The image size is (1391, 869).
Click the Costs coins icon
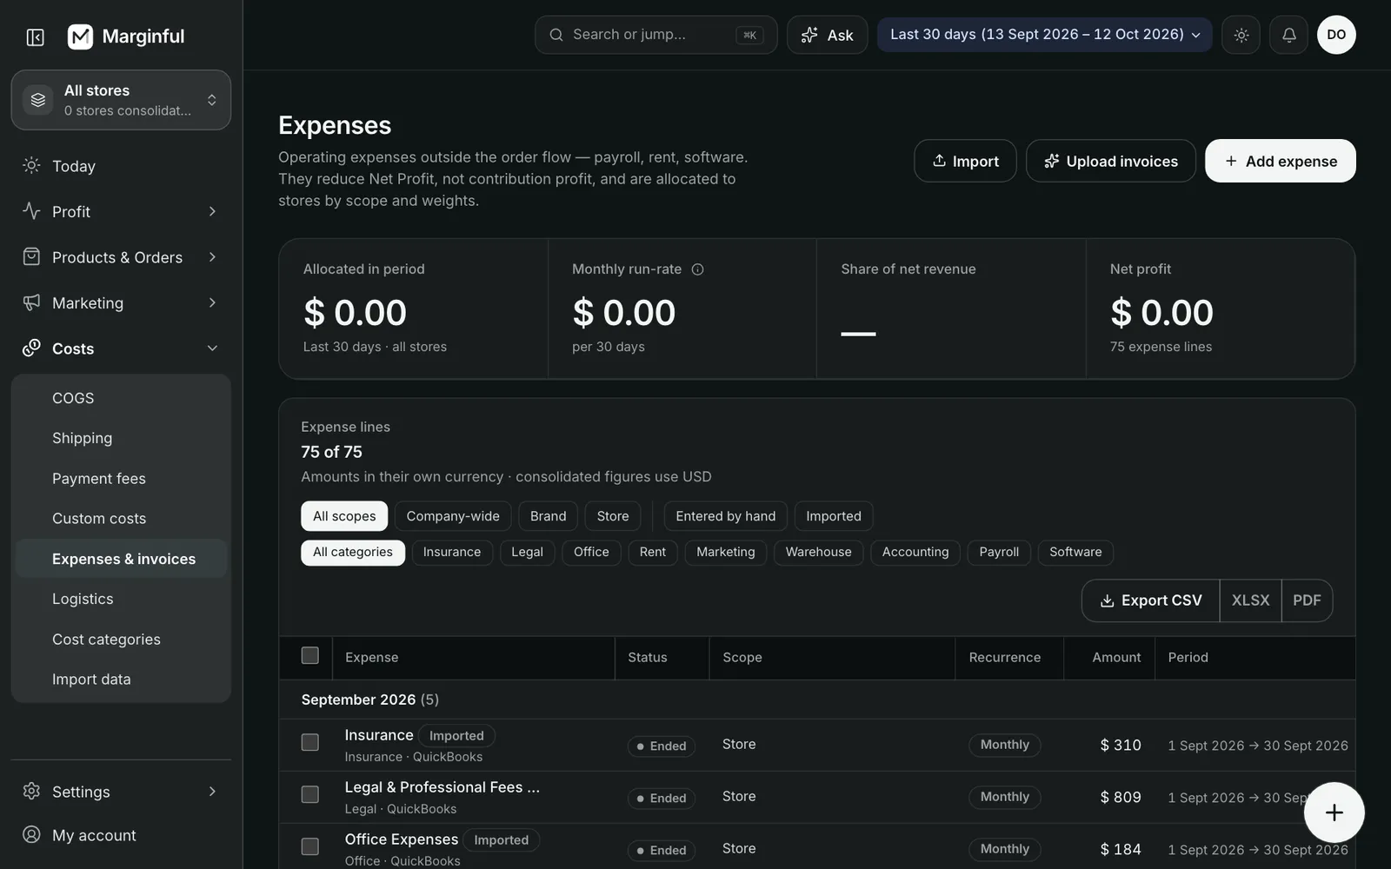(x=31, y=348)
